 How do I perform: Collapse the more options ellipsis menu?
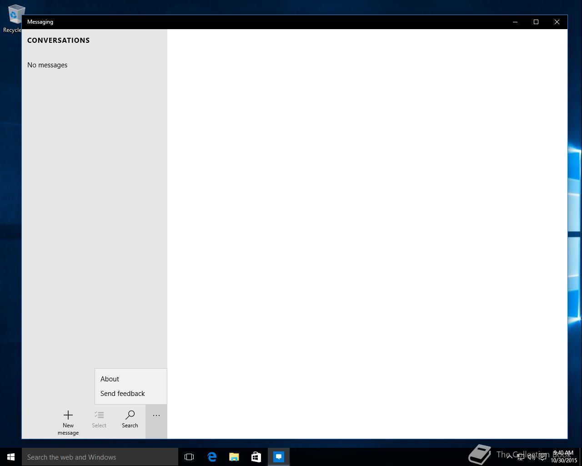[156, 422]
